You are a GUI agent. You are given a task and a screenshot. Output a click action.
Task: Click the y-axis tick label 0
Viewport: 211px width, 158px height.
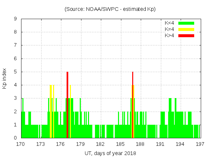coord(15,138)
